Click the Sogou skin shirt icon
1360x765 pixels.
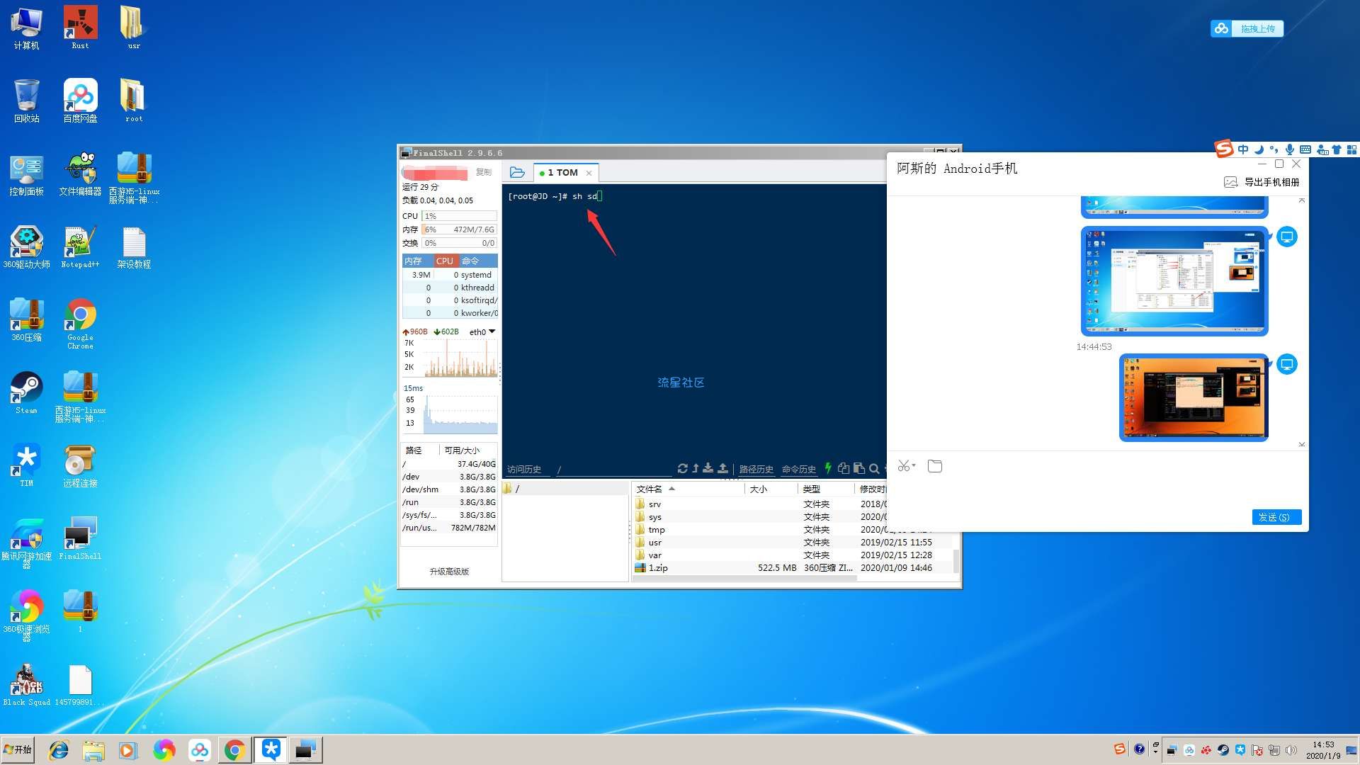(1337, 149)
